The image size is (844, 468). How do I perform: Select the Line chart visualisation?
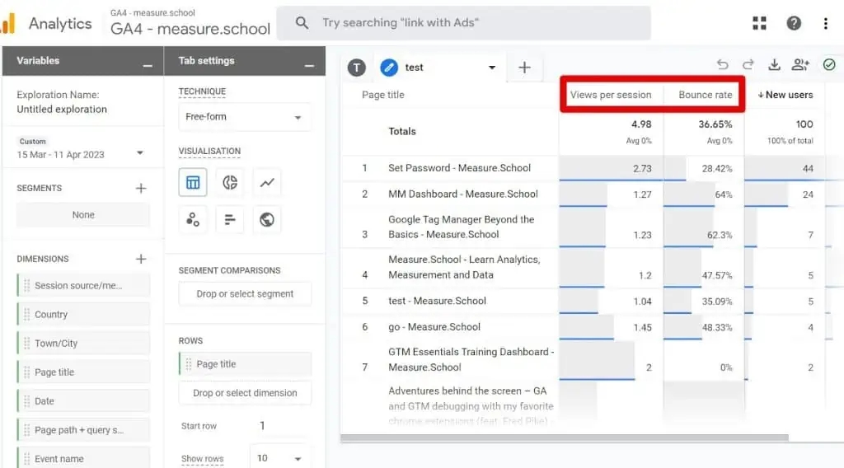267,182
